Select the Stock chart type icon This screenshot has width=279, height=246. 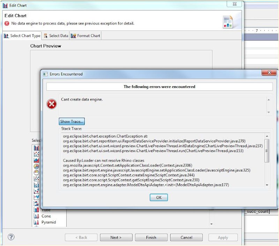(x=36, y=185)
